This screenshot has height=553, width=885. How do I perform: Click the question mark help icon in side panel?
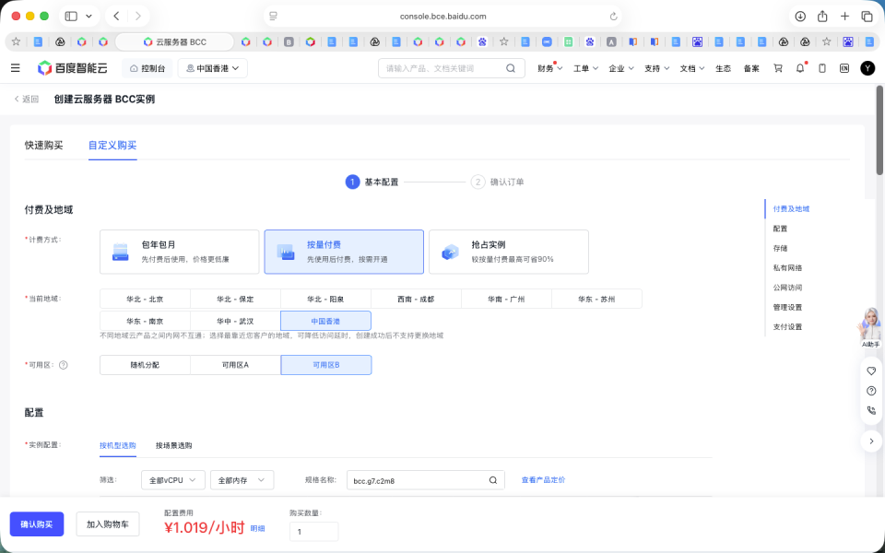(871, 391)
